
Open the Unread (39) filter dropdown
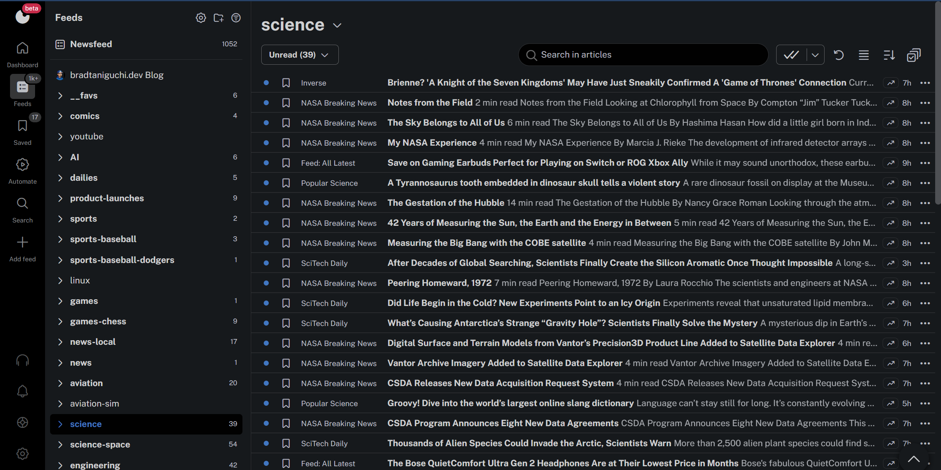pos(300,55)
